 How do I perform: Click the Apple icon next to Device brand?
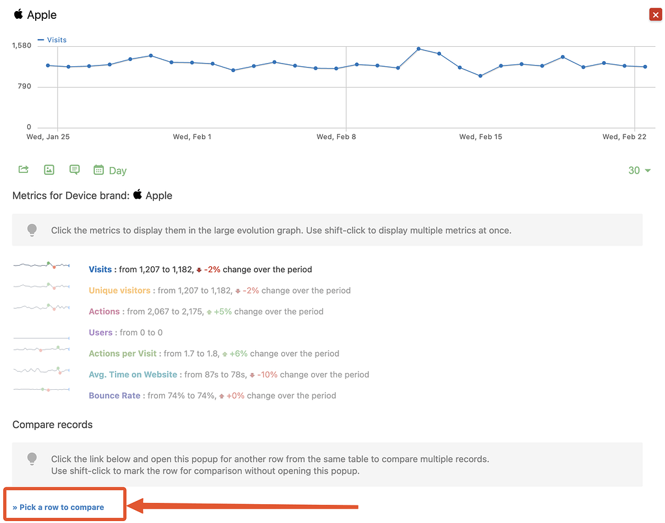138,195
